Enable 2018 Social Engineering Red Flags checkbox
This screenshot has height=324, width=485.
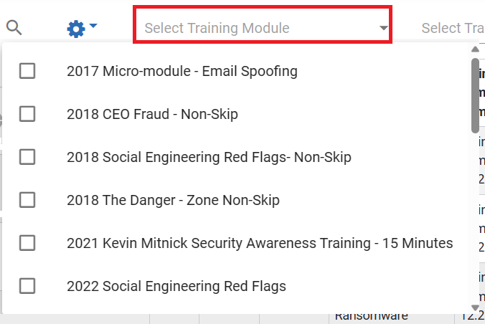[x=27, y=157]
